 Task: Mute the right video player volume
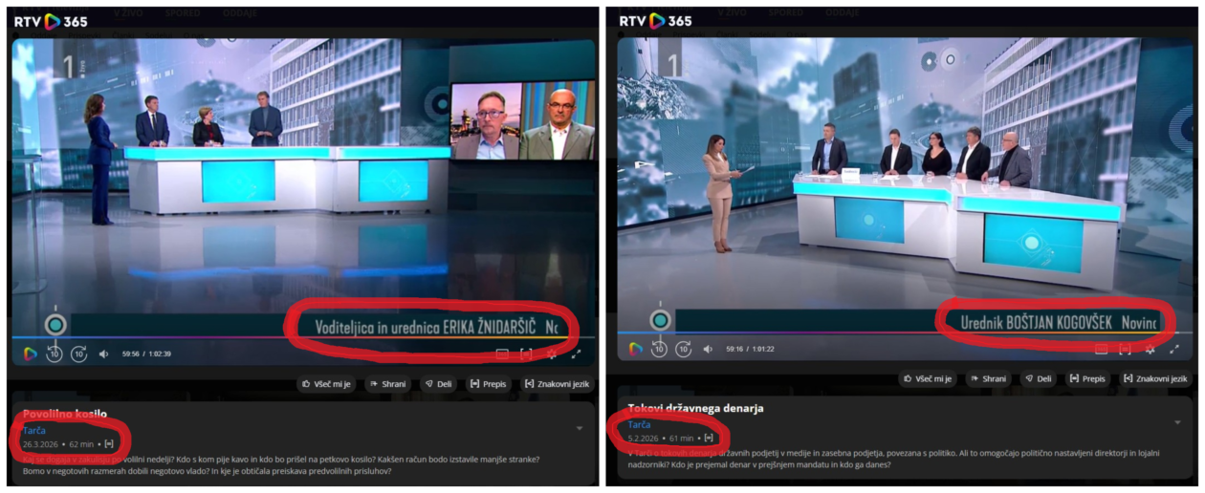709,349
